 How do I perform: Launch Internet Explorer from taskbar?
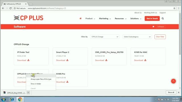click(x=12, y=99)
